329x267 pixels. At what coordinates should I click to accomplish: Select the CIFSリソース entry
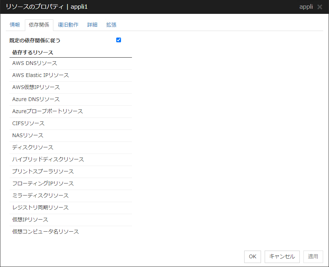coord(29,123)
